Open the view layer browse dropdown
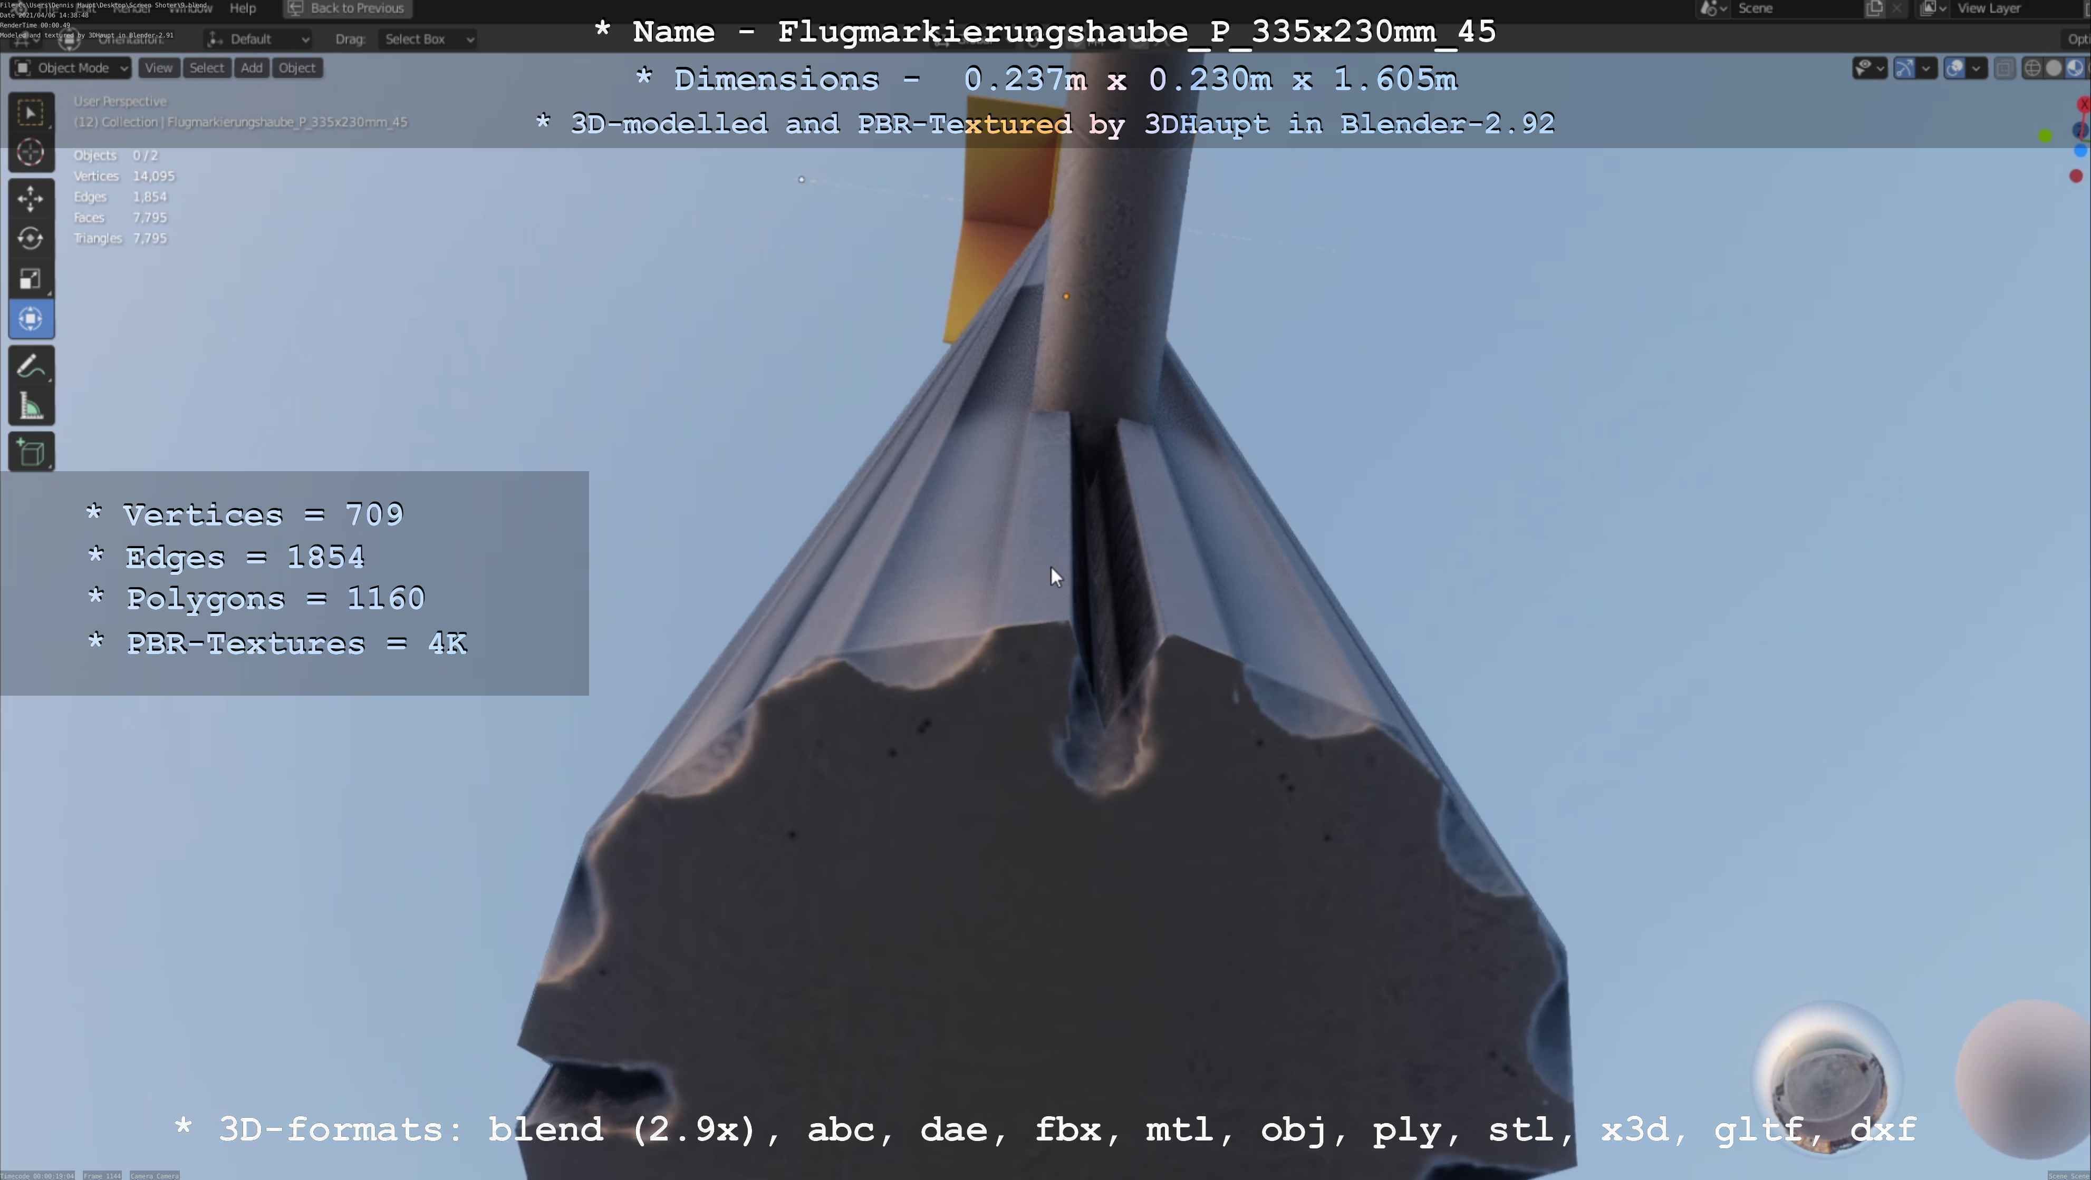This screenshot has width=2091, height=1180. (1933, 8)
